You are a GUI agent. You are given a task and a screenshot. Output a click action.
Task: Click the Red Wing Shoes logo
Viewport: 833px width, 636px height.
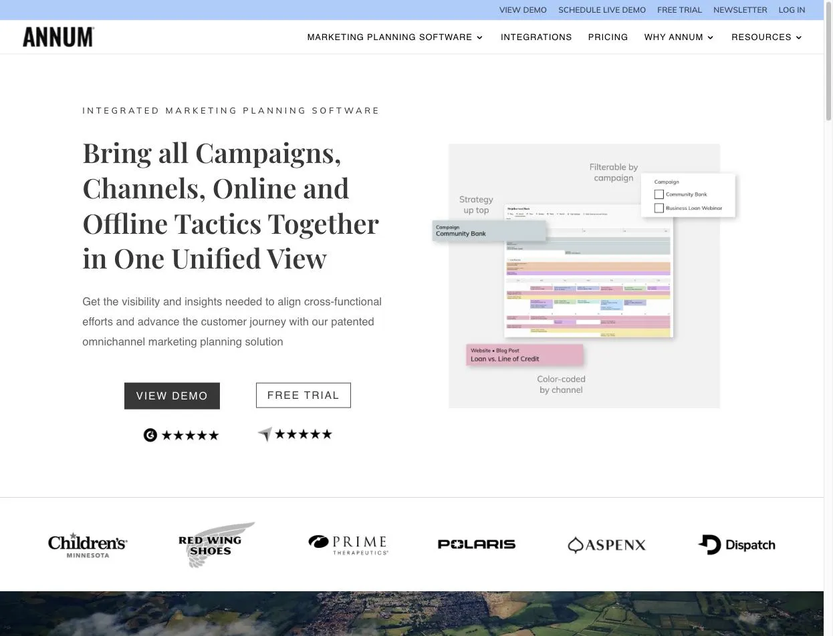(x=216, y=545)
